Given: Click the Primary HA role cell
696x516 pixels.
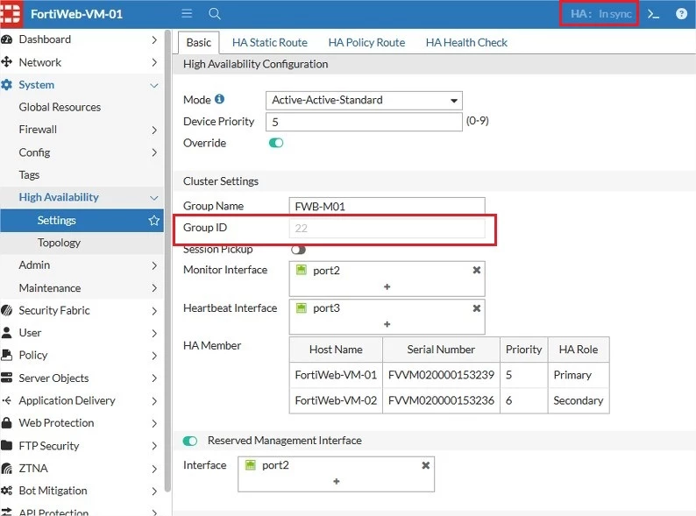Looking at the screenshot, I should pos(579,375).
